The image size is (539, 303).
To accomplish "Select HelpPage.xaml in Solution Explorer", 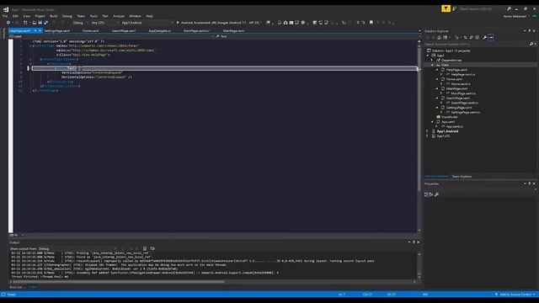I will [456, 70].
